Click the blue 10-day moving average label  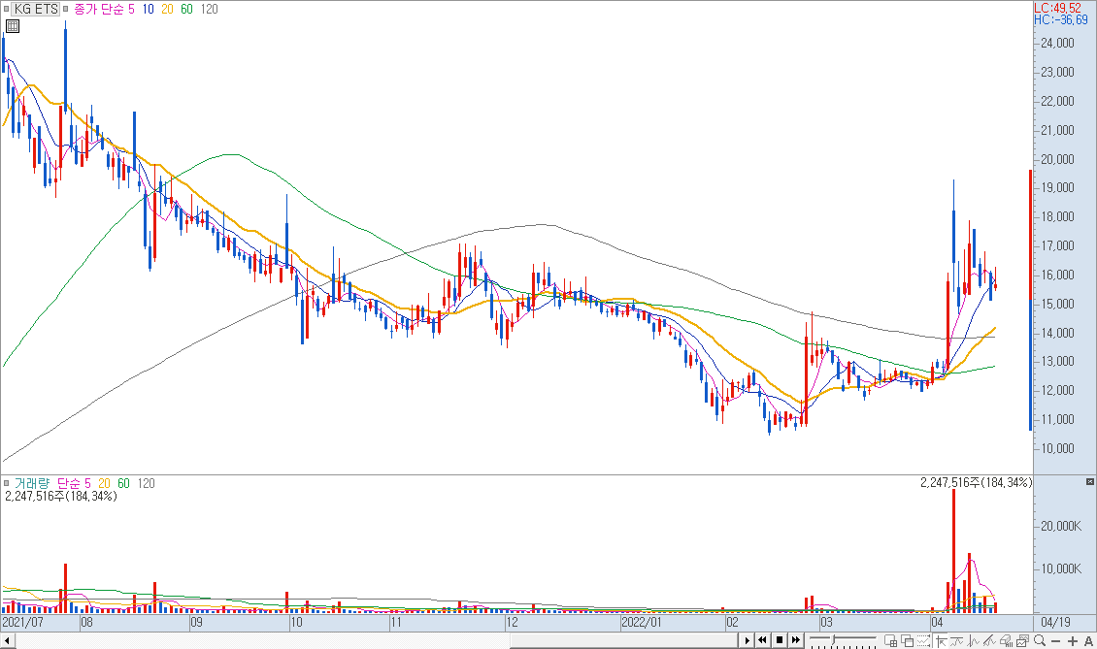click(149, 9)
